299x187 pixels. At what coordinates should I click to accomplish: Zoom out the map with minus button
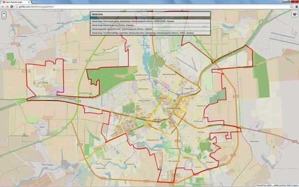pos(4,17)
